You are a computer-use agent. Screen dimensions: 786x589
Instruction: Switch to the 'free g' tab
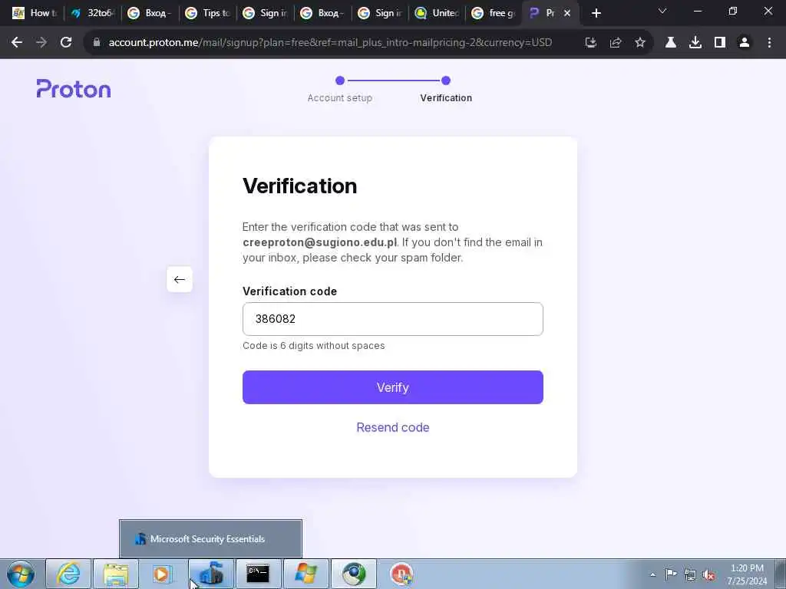[x=495, y=13]
